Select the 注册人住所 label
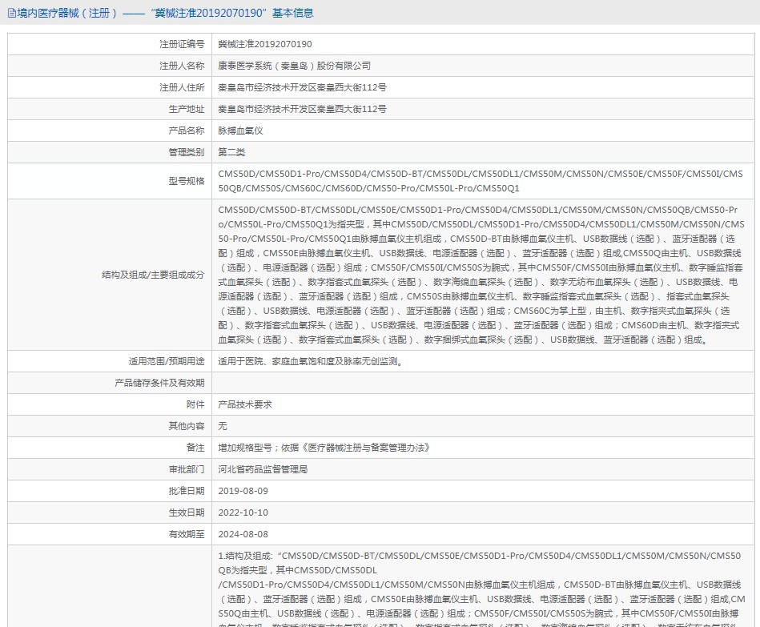 (x=183, y=88)
